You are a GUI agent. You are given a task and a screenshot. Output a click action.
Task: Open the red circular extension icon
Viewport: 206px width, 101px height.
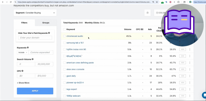pos(170,2)
